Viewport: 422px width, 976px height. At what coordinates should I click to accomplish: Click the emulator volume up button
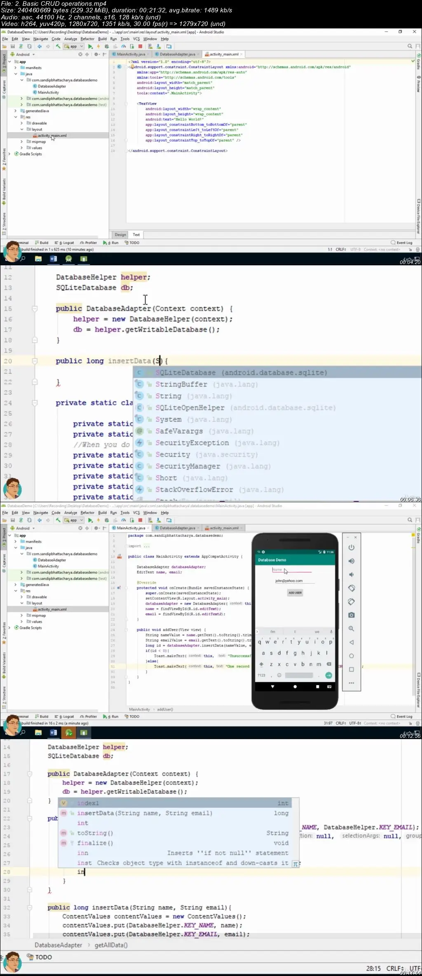coord(351,561)
